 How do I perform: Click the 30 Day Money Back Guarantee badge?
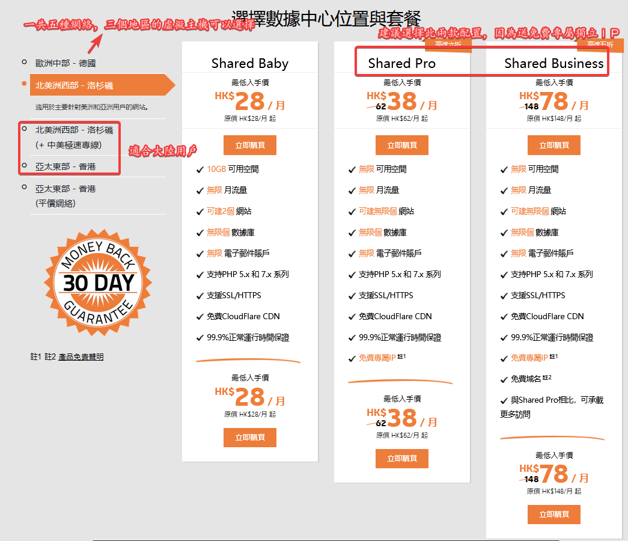98,283
